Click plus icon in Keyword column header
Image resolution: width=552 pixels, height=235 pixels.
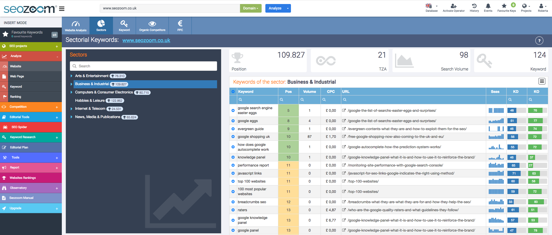pyautogui.click(x=233, y=92)
